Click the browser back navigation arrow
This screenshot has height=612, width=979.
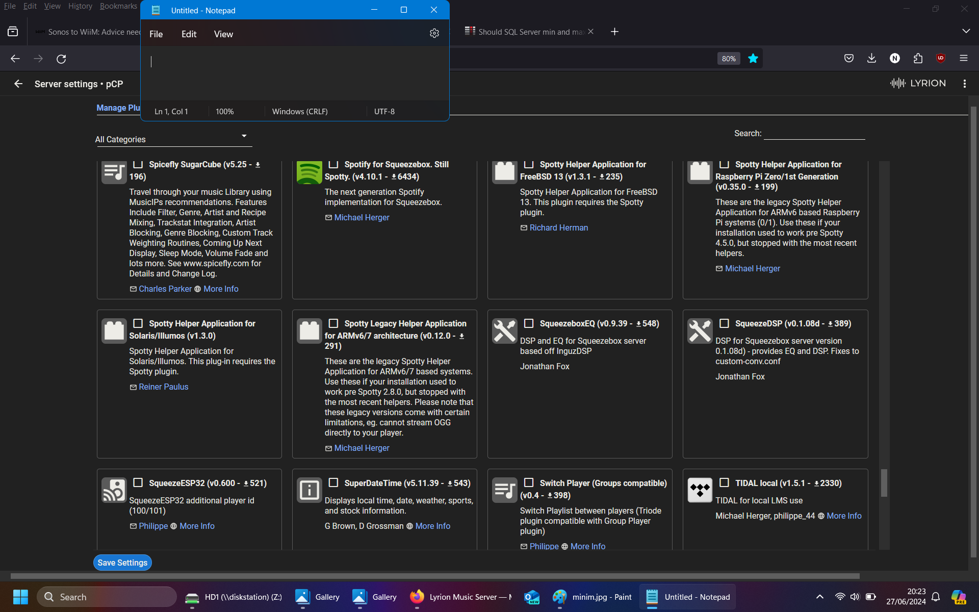[x=15, y=59]
